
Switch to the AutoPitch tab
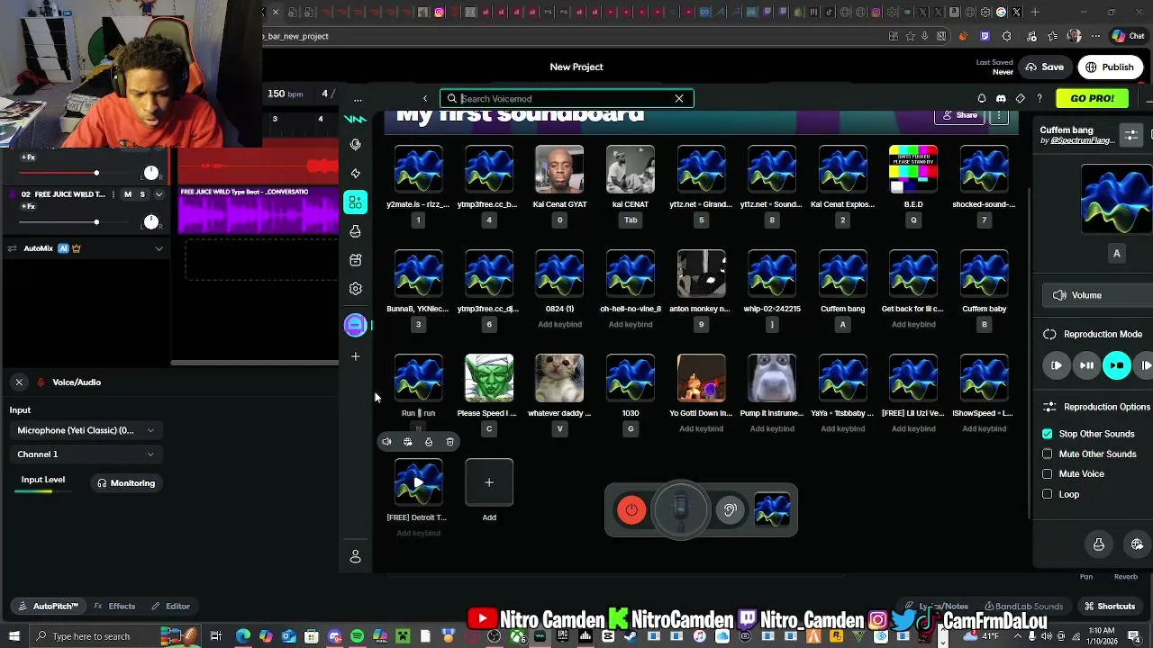coord(49,607)
